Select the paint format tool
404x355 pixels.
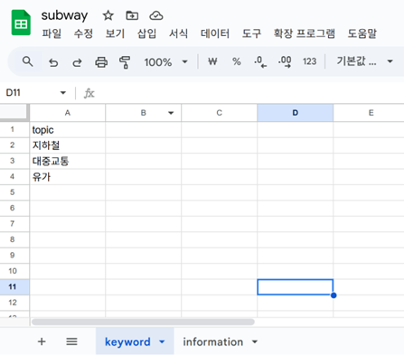(125, 62)
